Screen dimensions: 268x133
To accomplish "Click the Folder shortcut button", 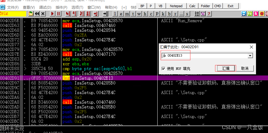I will coord(205,6).
